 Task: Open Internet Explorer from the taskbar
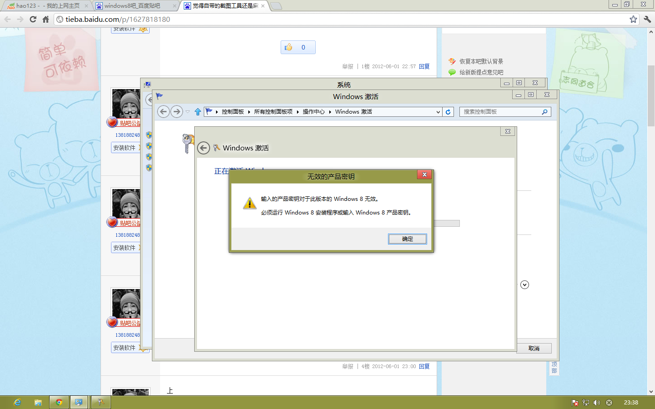pyautogui.click(x=17, y=402)
